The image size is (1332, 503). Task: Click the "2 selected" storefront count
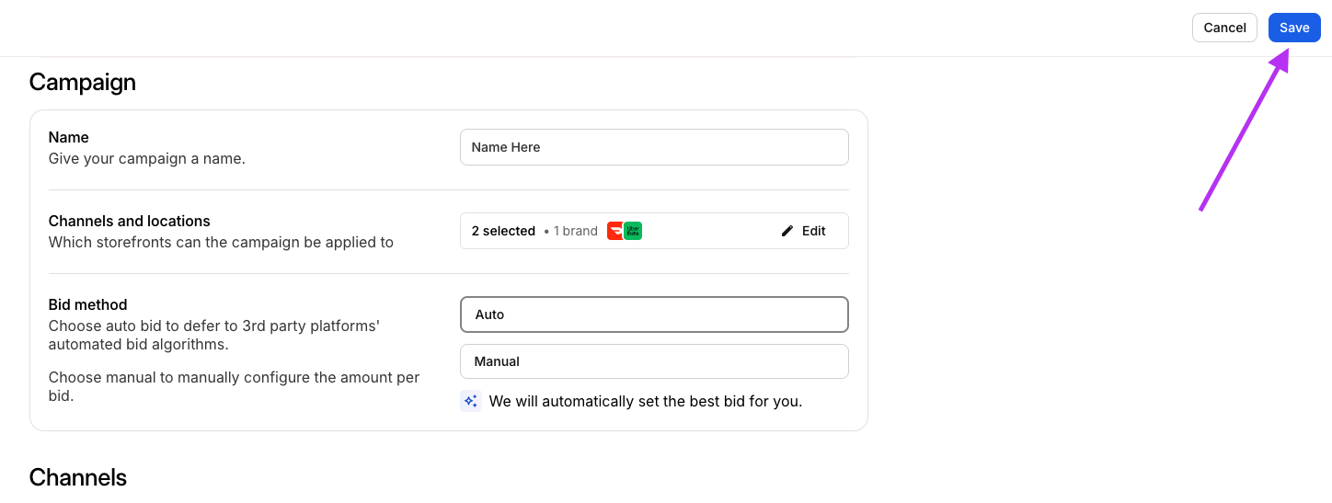tap(503, 231)
